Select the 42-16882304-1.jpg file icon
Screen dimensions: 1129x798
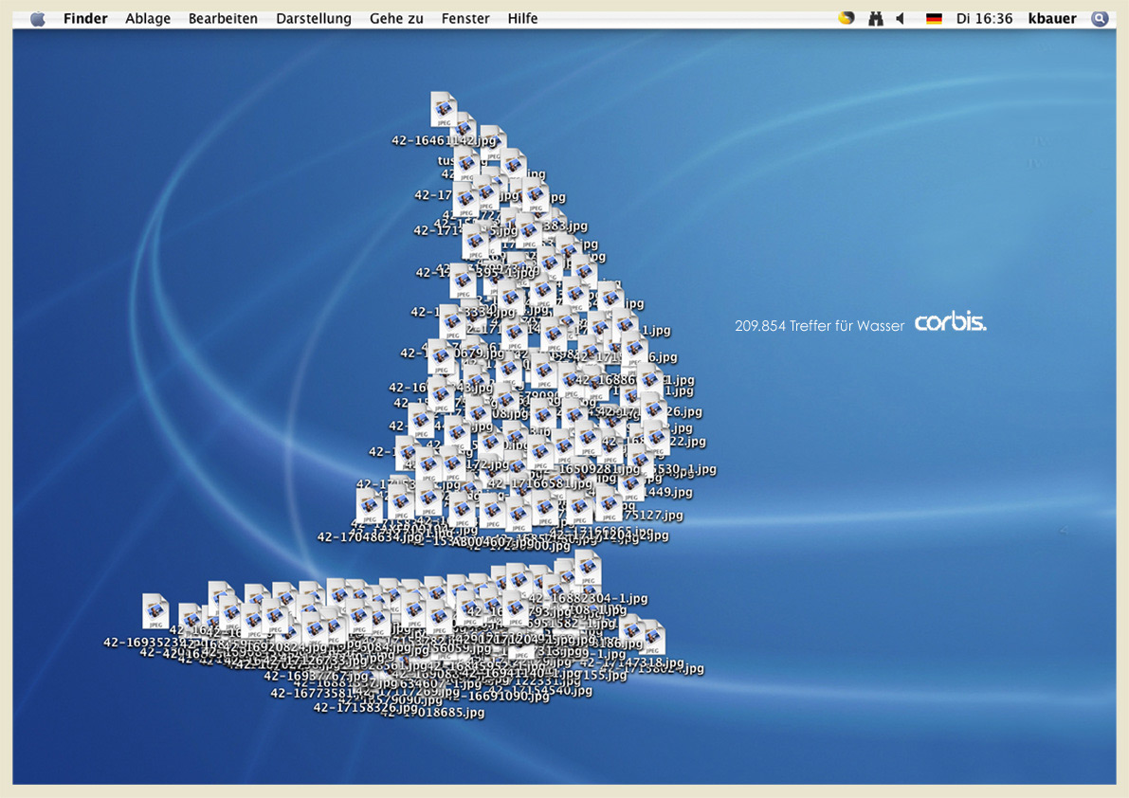(x=588, y=568)
